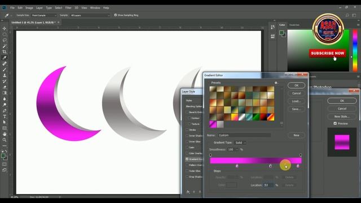Select the Eyedropper tool in toolbox
Screen dimensions: 361x203
[5, 58]
